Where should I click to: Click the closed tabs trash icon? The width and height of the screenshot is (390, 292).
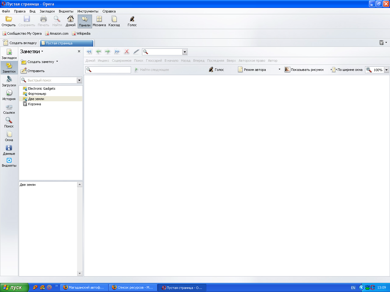tap(381, 43)
